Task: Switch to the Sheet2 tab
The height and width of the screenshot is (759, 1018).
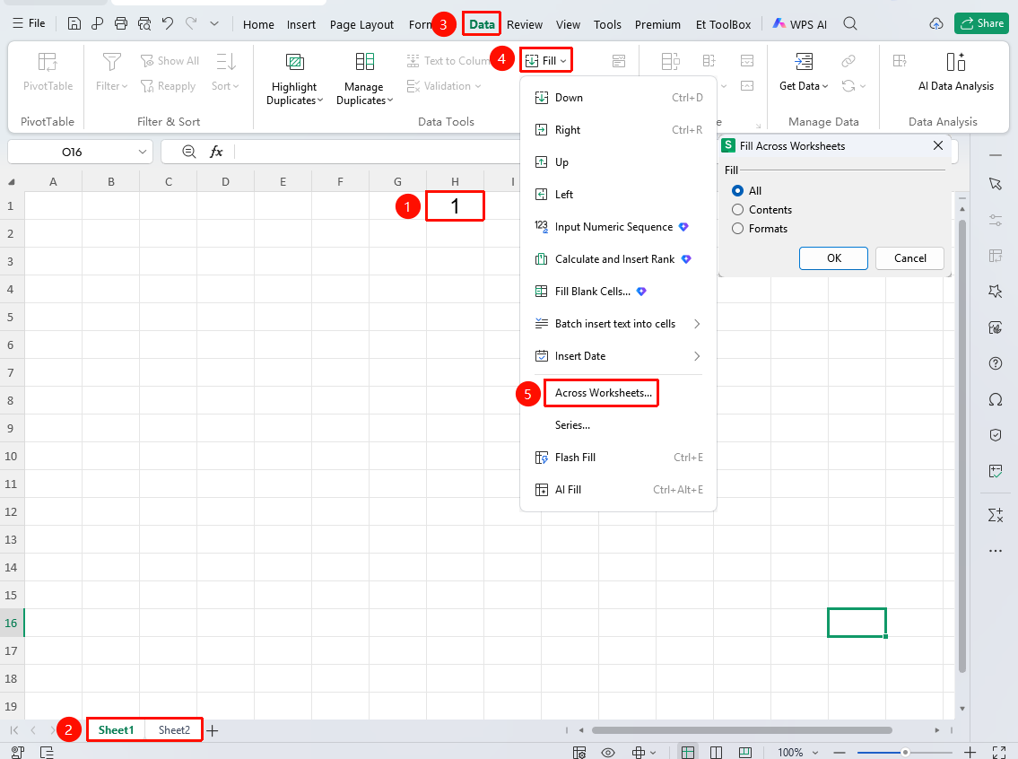Action: (174, 730)
